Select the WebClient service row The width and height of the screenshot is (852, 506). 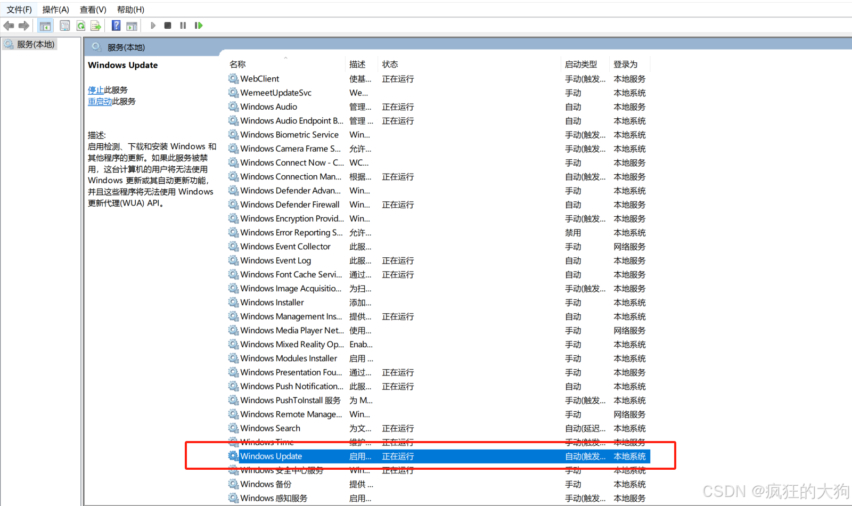[439, 79]
